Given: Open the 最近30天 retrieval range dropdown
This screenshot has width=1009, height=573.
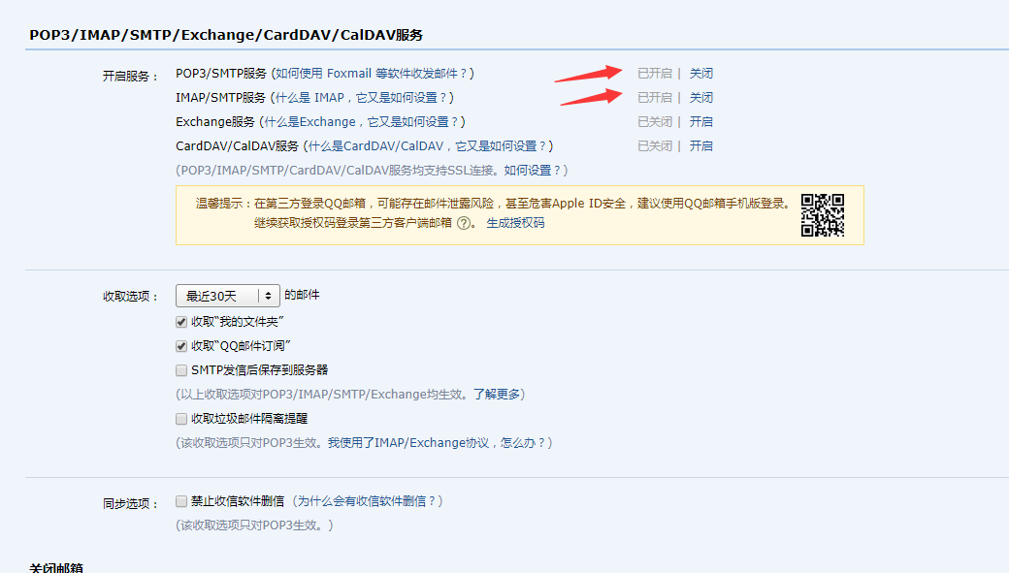Looking at the screenshot, I should [228, 296].
